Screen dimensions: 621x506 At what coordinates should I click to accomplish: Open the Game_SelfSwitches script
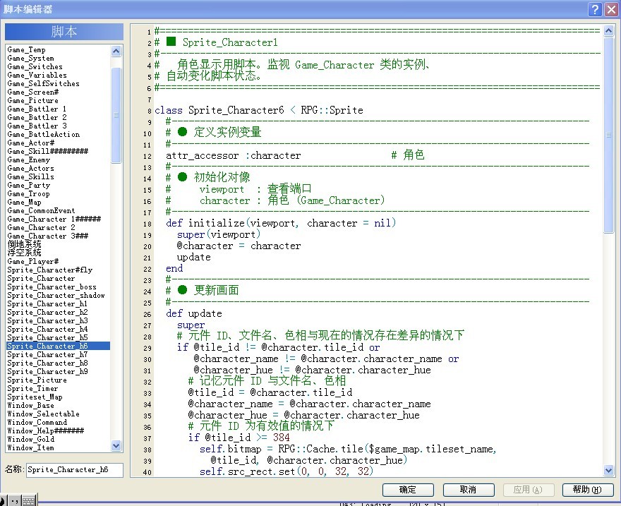44,83
